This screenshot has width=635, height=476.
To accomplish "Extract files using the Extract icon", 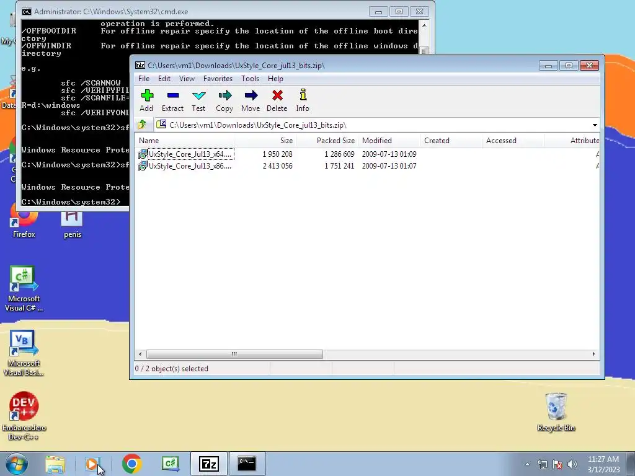I will (172, 100).
